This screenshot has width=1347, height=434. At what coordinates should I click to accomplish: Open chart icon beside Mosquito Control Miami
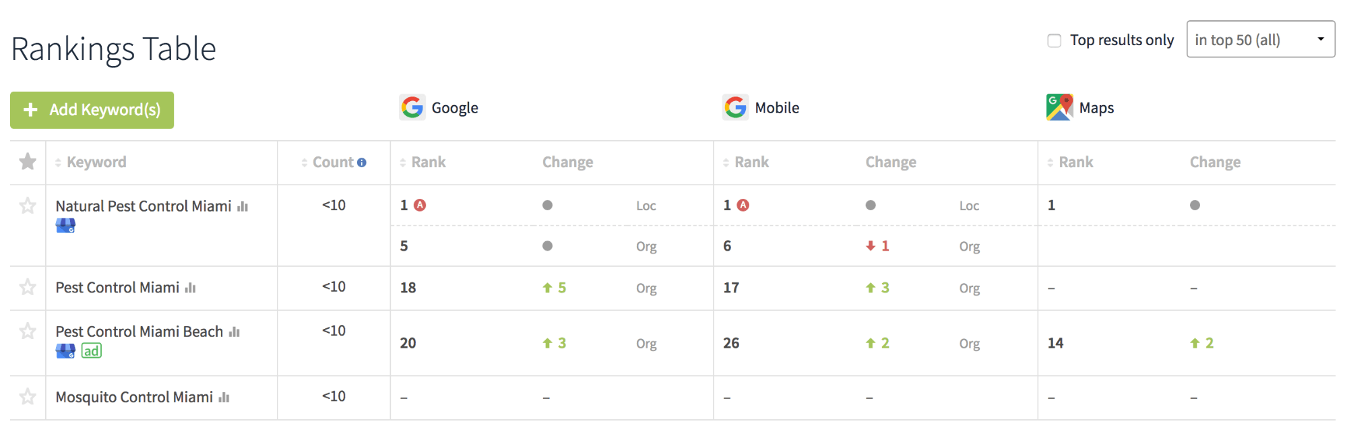[224, 398]
